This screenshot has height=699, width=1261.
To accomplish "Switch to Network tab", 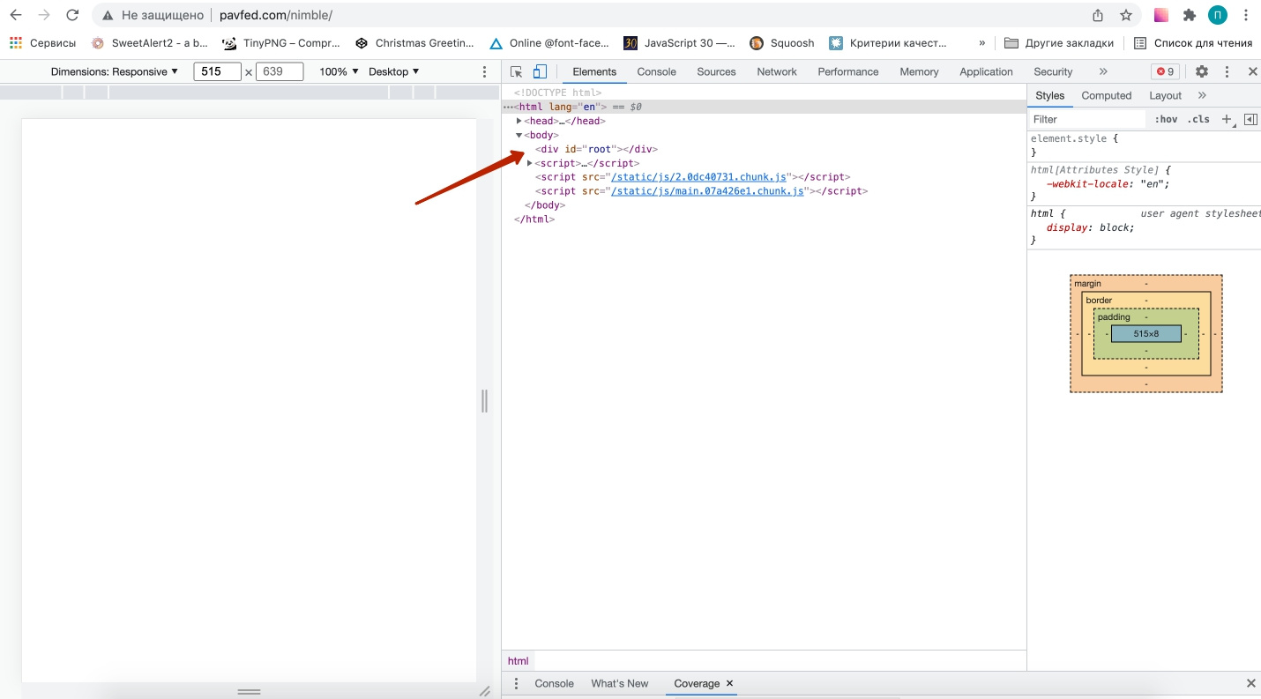I will point(777,71).
